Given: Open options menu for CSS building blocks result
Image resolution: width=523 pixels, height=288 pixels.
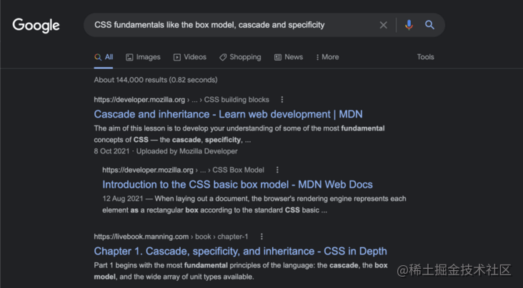Looking at the screenshot, I should pyautogui.click(x=282, y=100).
